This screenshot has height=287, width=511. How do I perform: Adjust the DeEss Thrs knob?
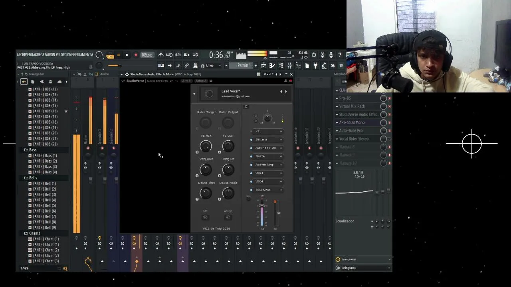206,193
